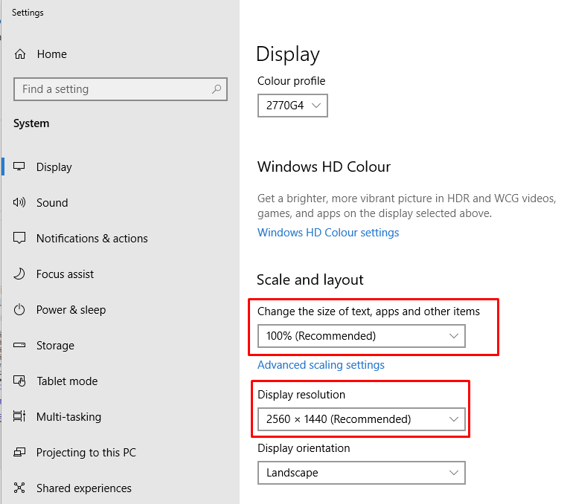This screenshot has height=504, width=570.
Task: Click the Power & sleep icon
Action: [19, 310]
